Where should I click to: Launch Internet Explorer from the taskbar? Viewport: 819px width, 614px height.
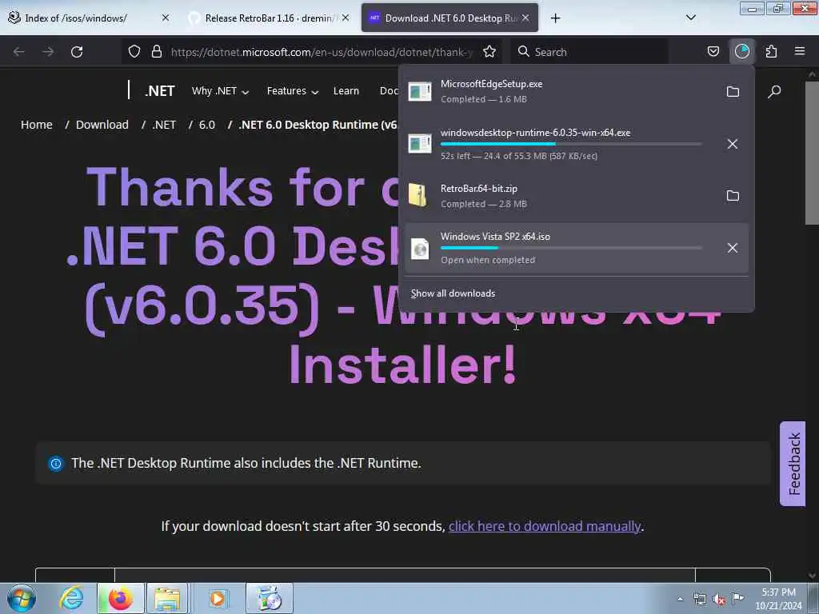(71, 598)
